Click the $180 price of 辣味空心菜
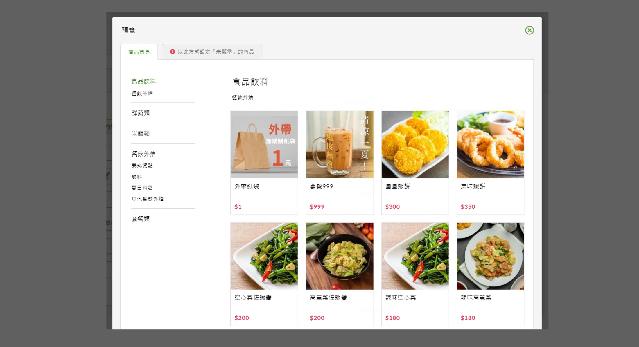Screen dimensions: 639x347 click(x=392, y=318)
